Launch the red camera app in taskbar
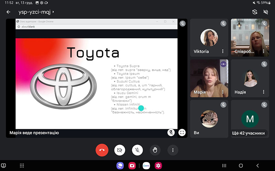The height and width of the screenshot is (171, 275). click(132, 166)
